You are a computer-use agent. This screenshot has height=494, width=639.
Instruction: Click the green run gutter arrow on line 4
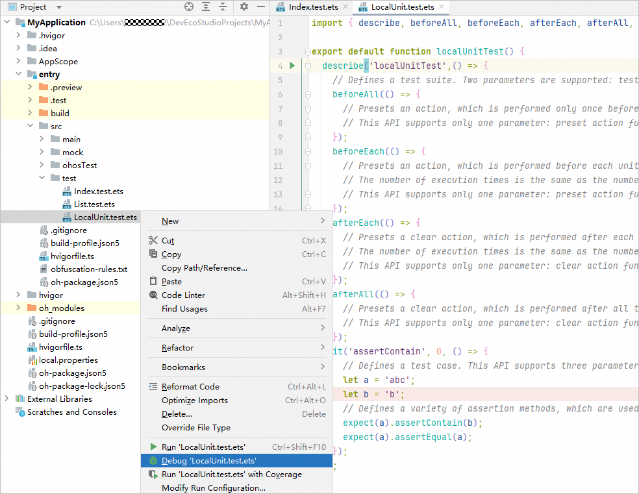[292, 66]
